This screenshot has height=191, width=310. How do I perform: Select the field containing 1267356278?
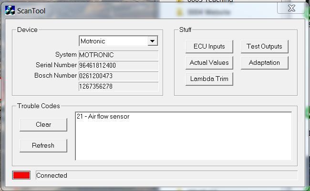tap(118, 86)
